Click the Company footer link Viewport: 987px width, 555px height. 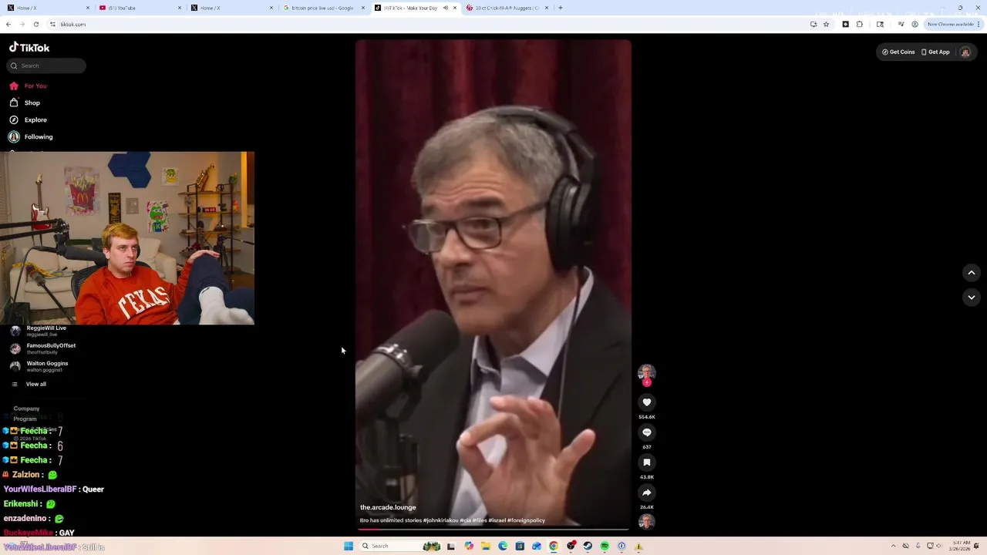[x=26, y=409]
